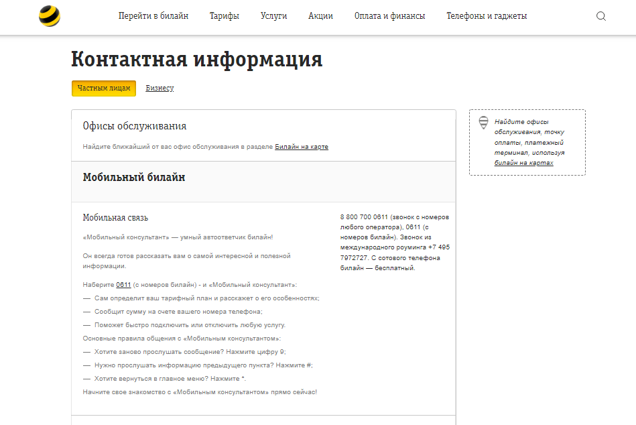Follow the Билайн на карте link
This screenshot has height=425, width=636.
(x=301, y=146)
